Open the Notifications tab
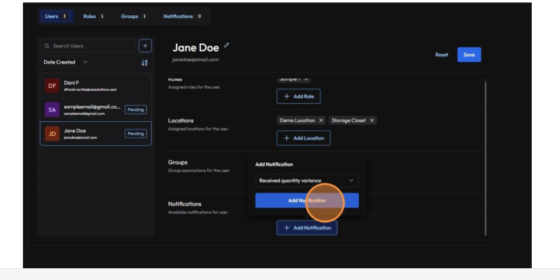Image resolution: width=560 pixels, height=280 pixels. point(182,16)
